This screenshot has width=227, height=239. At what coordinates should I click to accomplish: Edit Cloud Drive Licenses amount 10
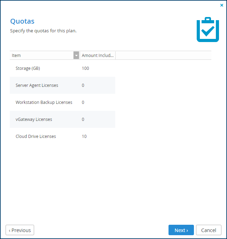84,136
